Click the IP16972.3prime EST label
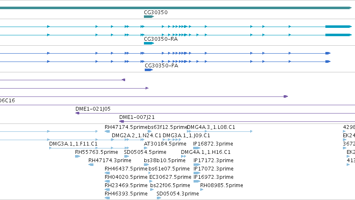 click(x=213, y=177)
